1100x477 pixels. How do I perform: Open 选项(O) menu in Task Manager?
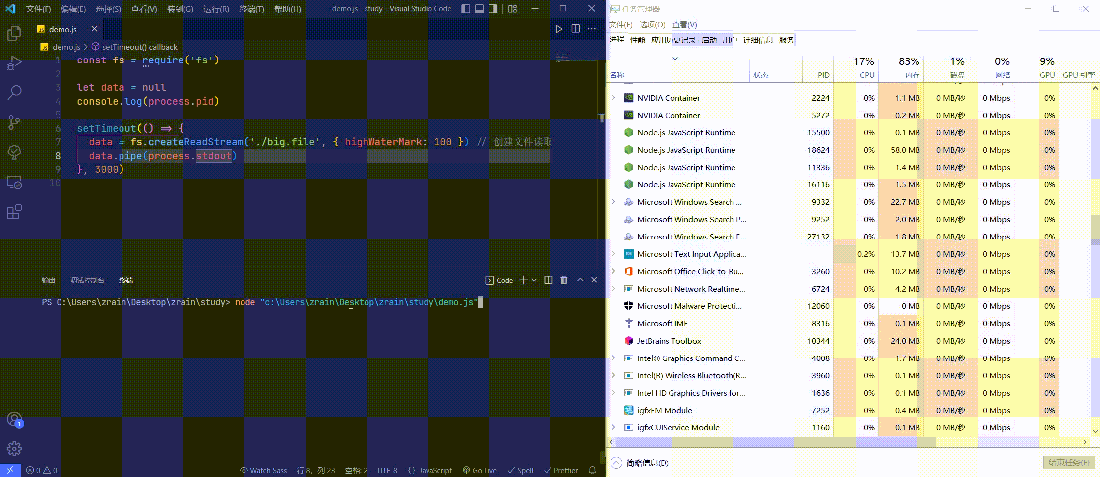click(652, 24)
